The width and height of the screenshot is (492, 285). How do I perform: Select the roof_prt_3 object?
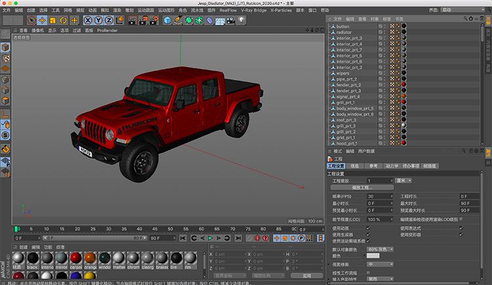tap(346, 120)
